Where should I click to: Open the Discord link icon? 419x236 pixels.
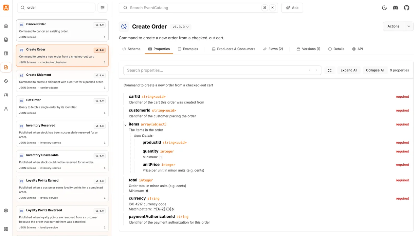click(395, 8)
